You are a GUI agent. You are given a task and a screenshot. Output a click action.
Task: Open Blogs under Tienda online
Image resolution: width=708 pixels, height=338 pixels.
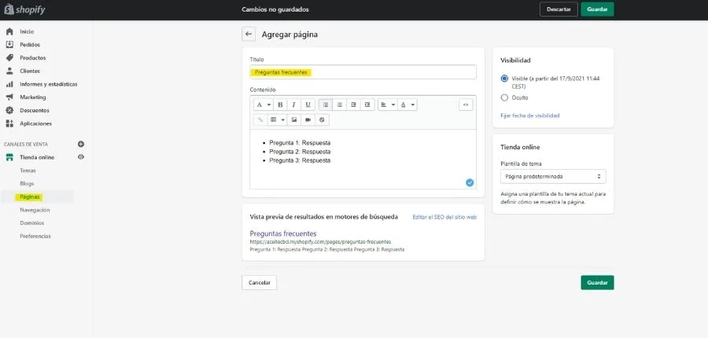pos(27,184)
